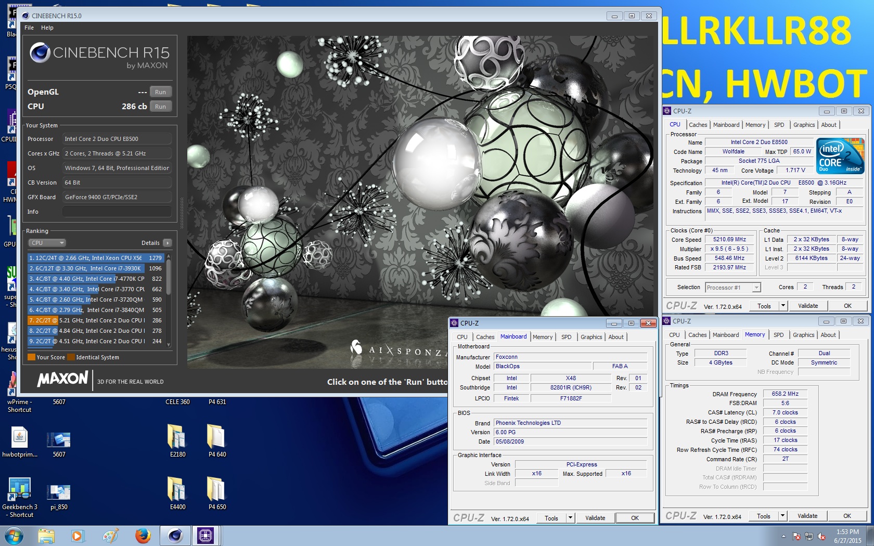Viewport: 874px width, 546px height.
Task: Click Validate in the top CPU-Z window
Action: pos(808,306)
